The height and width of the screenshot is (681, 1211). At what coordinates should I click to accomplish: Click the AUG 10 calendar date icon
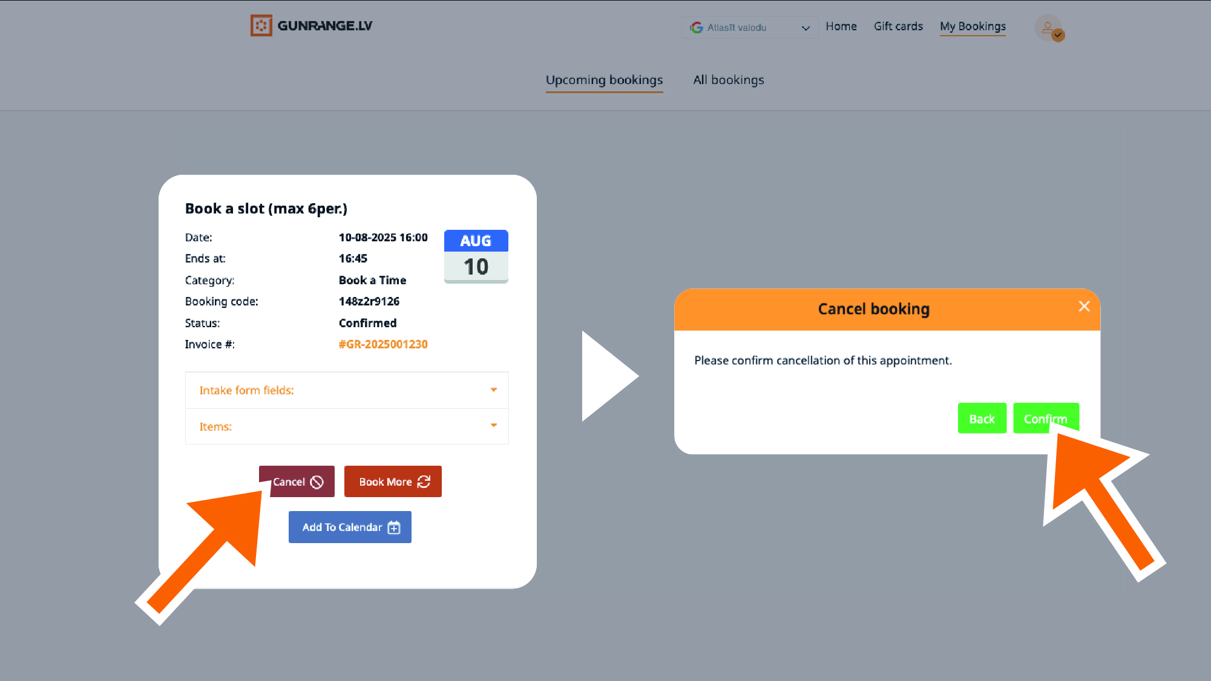[x=476, y=256]
